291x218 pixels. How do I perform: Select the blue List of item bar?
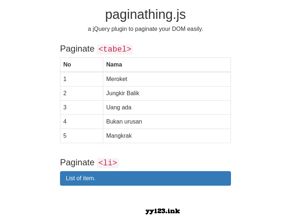coord(145,178)
